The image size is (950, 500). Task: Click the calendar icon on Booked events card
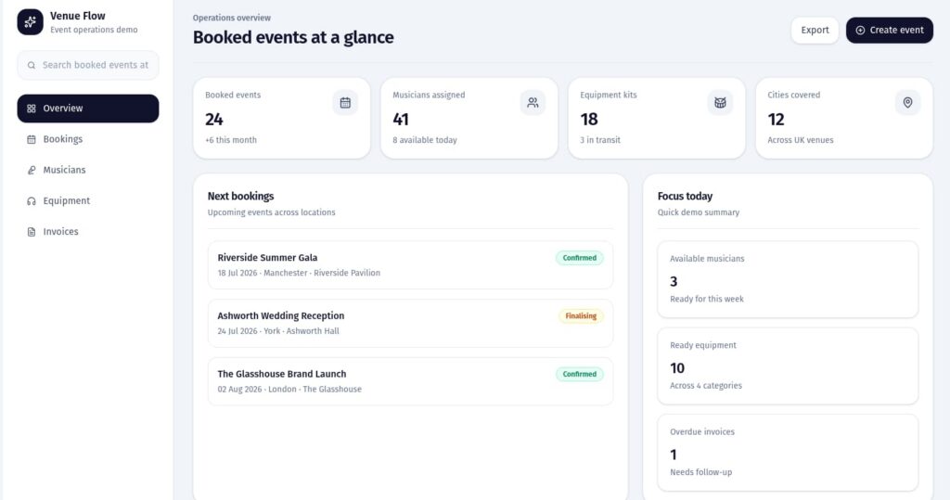(x=345, y=103)
